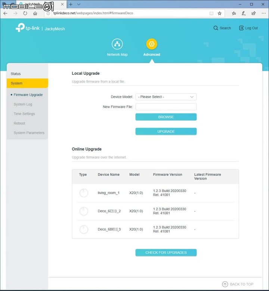This screenshot has height=291, width=269.
Task: Click the JackyMesh network name
Action: (x=55, y=29)
